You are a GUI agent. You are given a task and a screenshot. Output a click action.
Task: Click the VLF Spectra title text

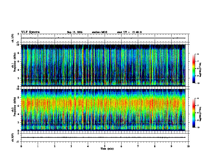30,32
